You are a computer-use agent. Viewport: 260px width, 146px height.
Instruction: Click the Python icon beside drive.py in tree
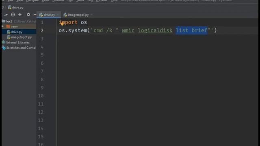click(9, 32)
